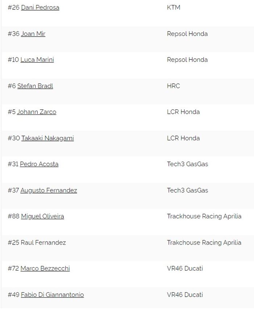Click the HRC team cell
The image size is (254, 309).
pos(173,86)
